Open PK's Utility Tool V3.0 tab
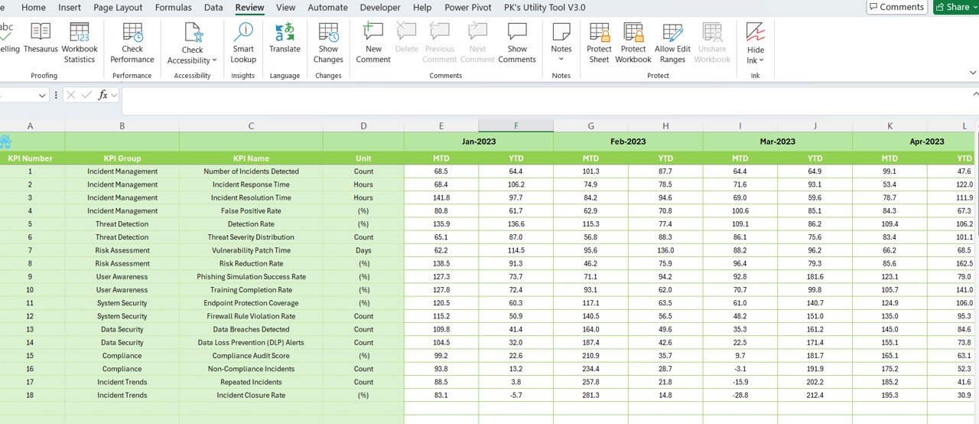The height and width of the screenshot is (424, 979). click(545, 8)
